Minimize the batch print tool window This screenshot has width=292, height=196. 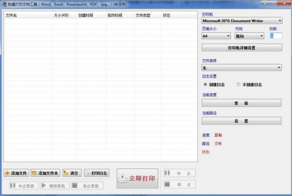pyautogui.click(x=265, y=3)
